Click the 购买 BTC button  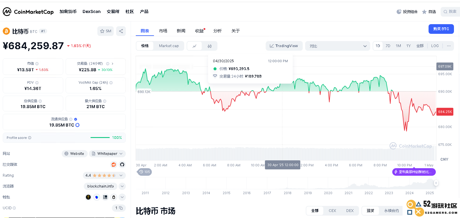pos(441,29)
